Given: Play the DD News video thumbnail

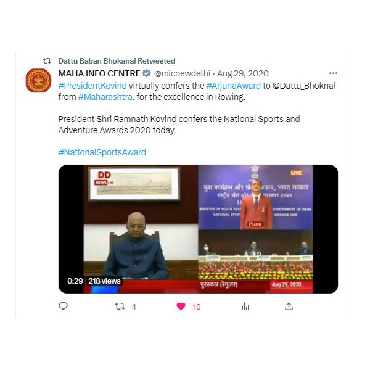Looking at the screenshot, I should point(198,229).
